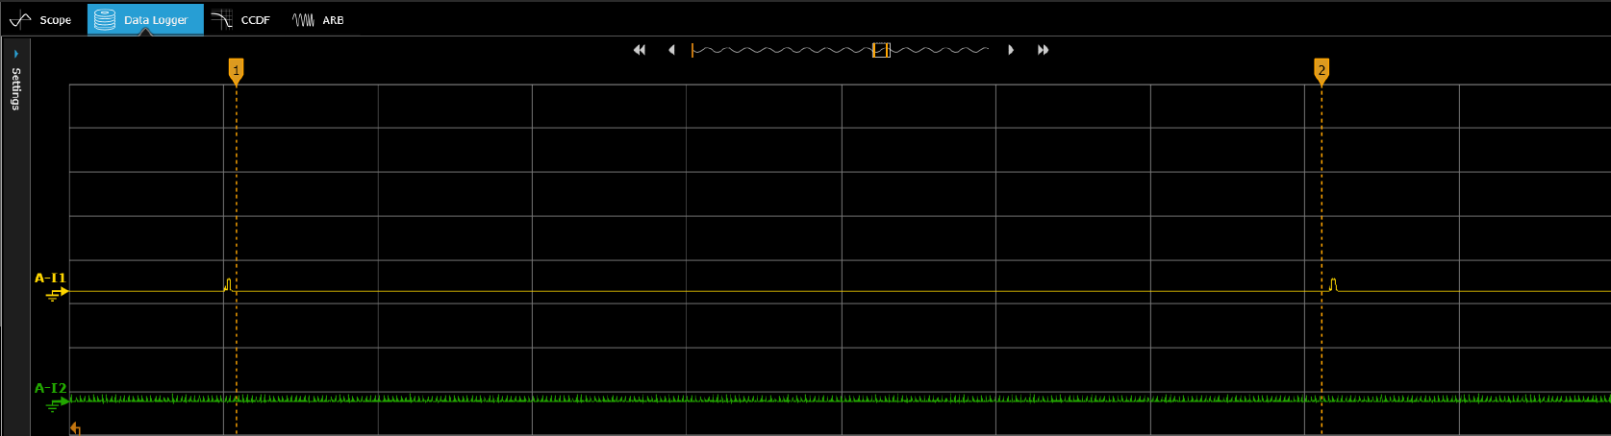Screen dimensions: 1611x436
Task: Click the pulse on the A-I1 trace near marker 2
Action: click(x=1333, y=285)
